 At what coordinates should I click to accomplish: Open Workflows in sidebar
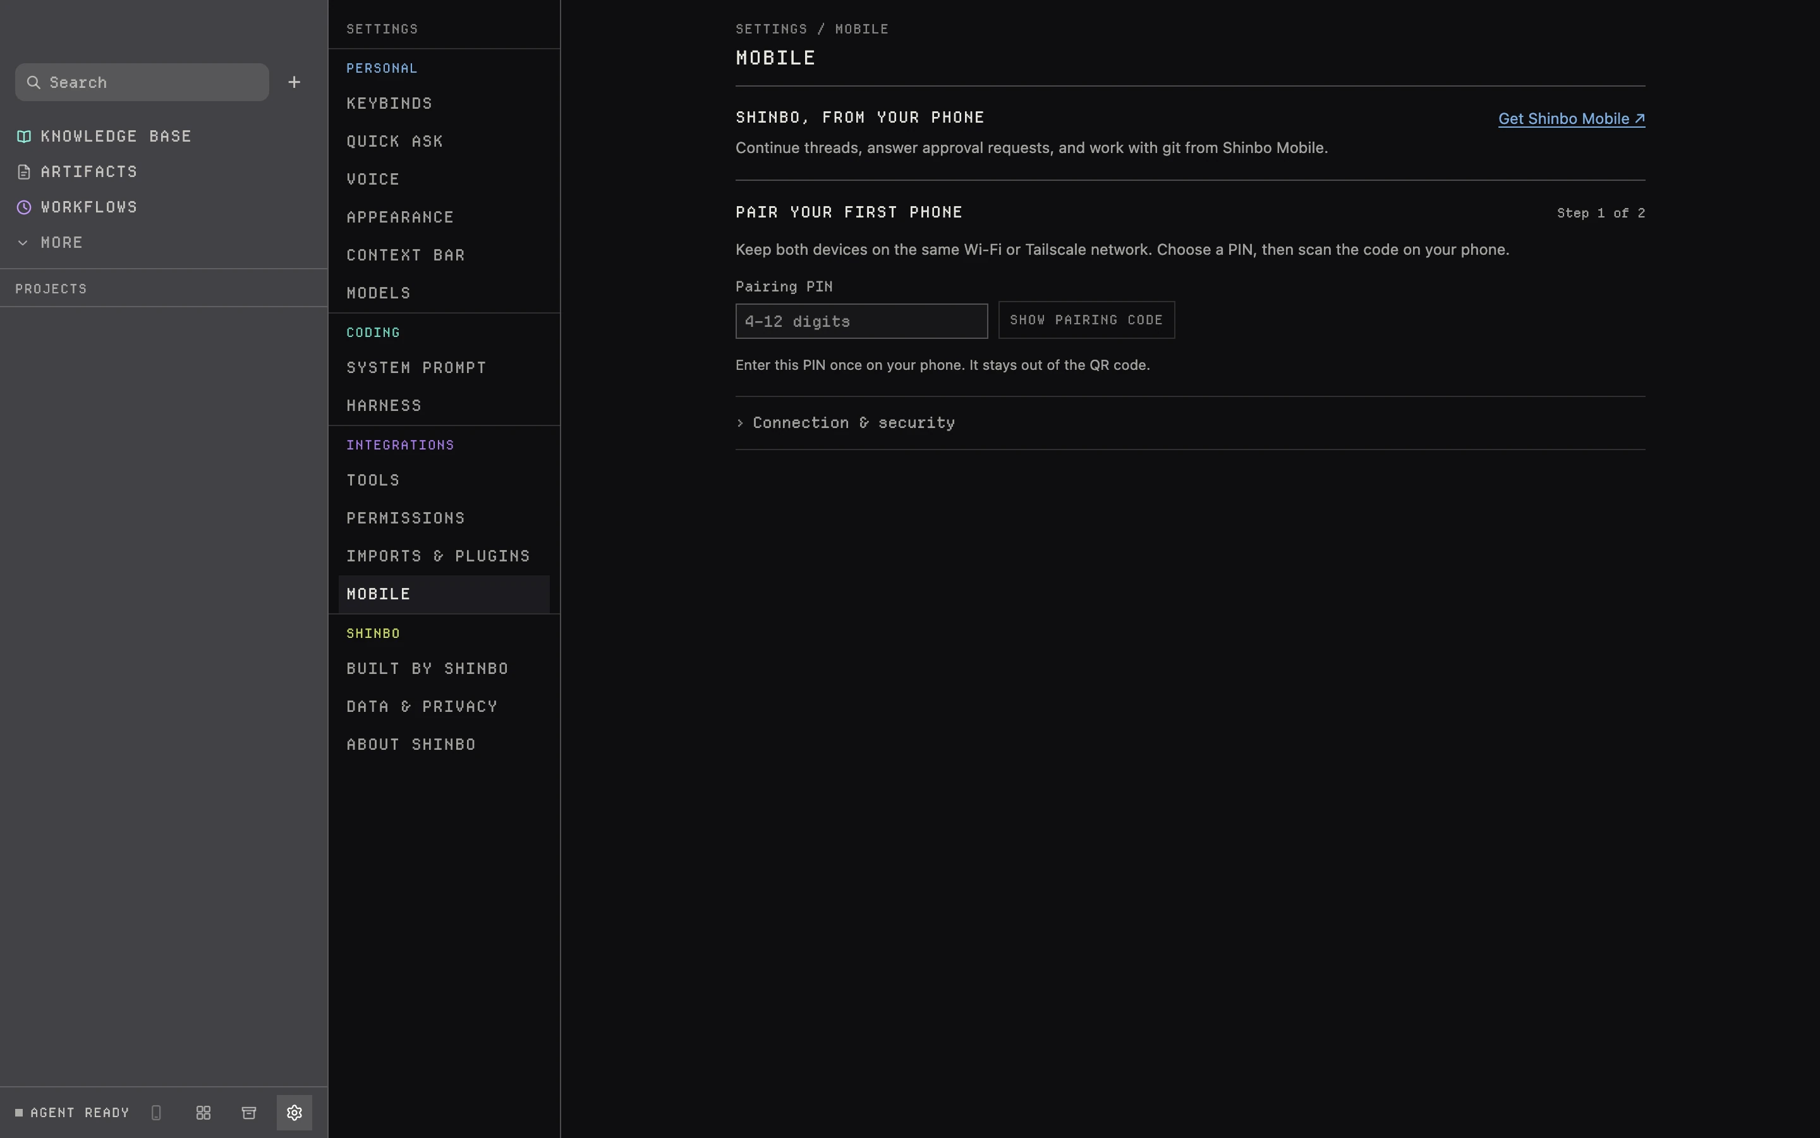point(88,207)
